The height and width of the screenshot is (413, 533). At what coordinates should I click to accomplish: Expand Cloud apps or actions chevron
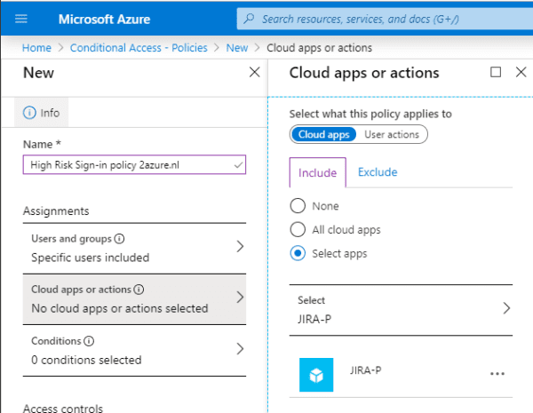click(x=240, y=297)
